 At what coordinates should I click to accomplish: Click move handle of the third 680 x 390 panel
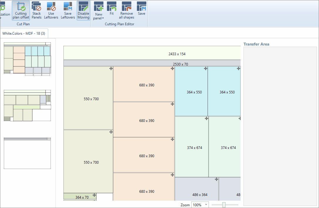click(x=172, y=139)
